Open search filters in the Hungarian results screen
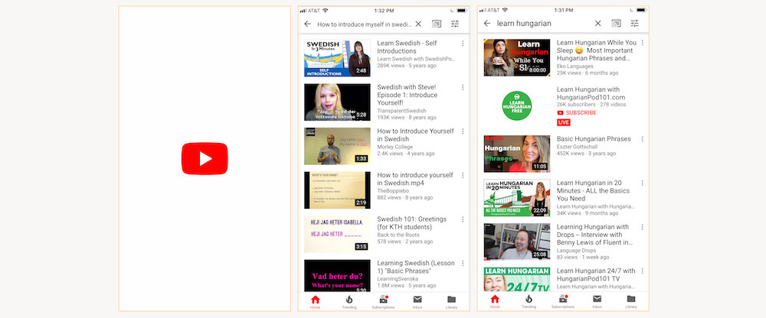Image resolution: width=766 pixels, height=318 pixels. (634, 24)
